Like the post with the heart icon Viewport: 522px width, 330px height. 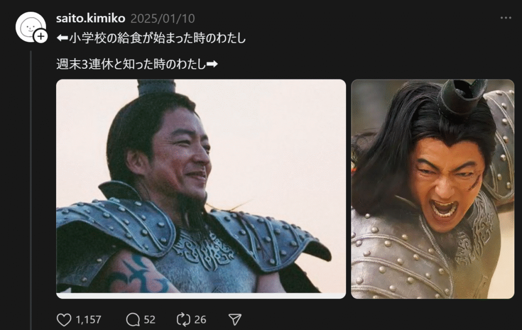(64, 320)
